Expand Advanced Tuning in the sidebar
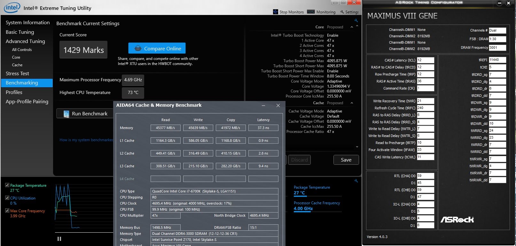516x246 pixels. pyautogui.click(x=25, y=41)
